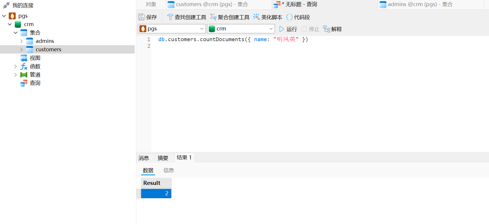Image resolution: width=489 pixels, height=224 pixels.
Task: Select the 结果 1 tab
Action: [184, 158]
